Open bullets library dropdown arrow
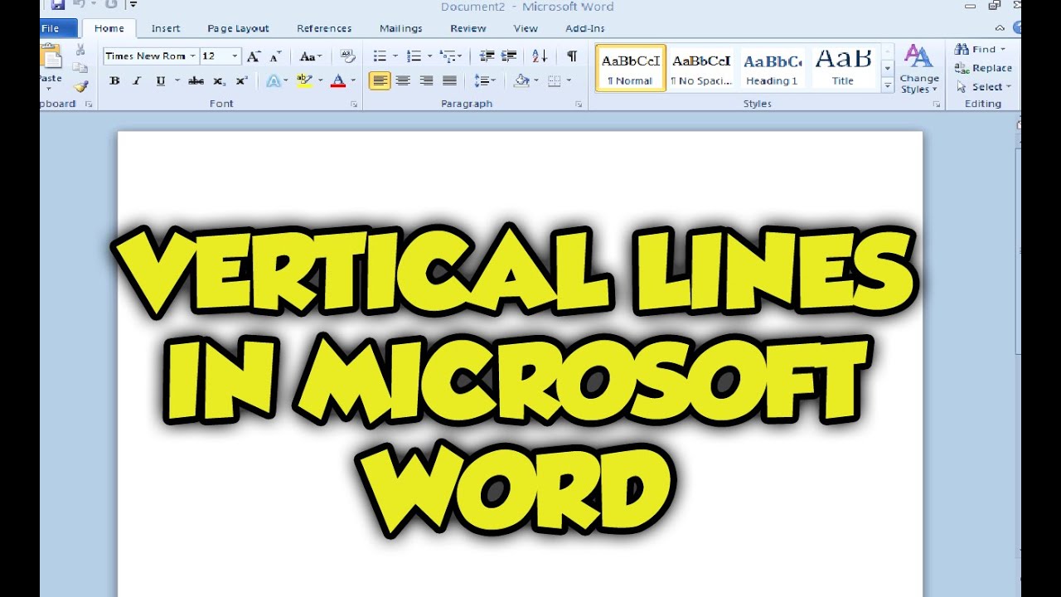 point(395,56)
